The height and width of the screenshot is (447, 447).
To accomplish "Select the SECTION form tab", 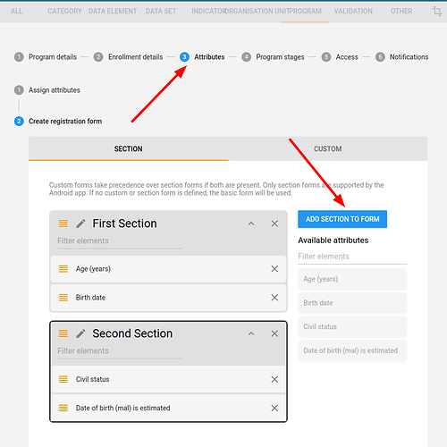I will [129, 148].
